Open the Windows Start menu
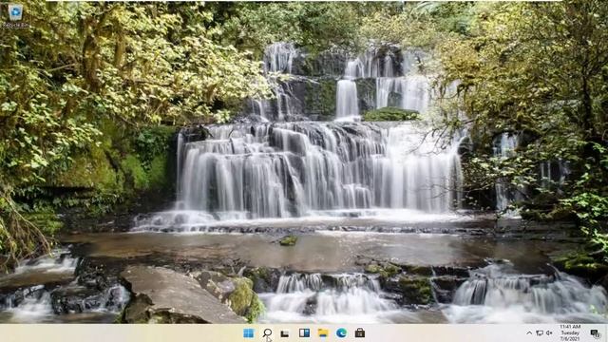608x342 pixels. pos(249,333)
